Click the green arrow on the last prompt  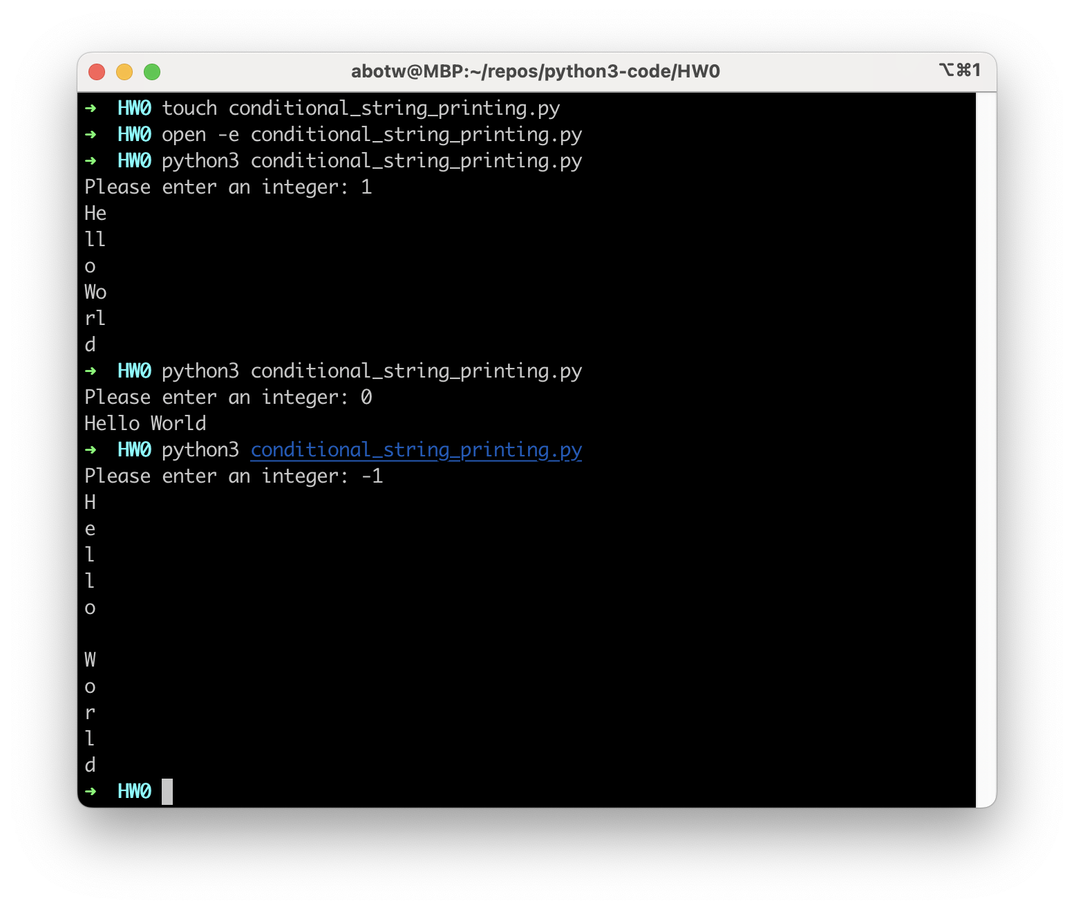pos(91,792)
